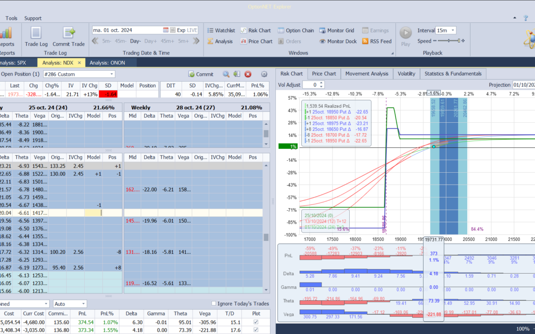Switch to the Analysis: ONON tab
Screen dimensions: 535x334
coord(107,63)
